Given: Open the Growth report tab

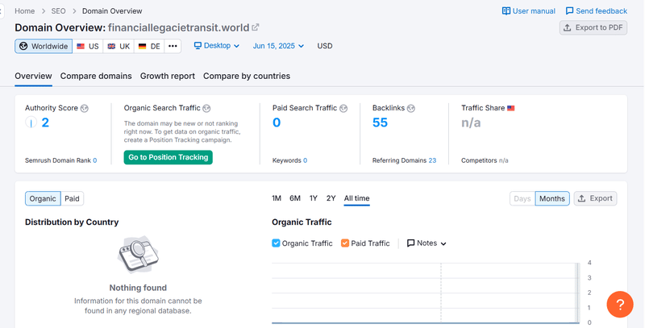Looking at the screenshot, I should 168,76.
